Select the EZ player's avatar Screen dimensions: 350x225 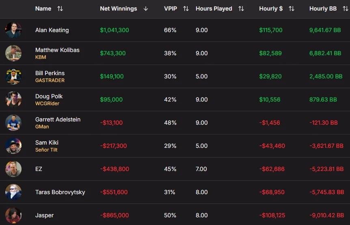13,169
